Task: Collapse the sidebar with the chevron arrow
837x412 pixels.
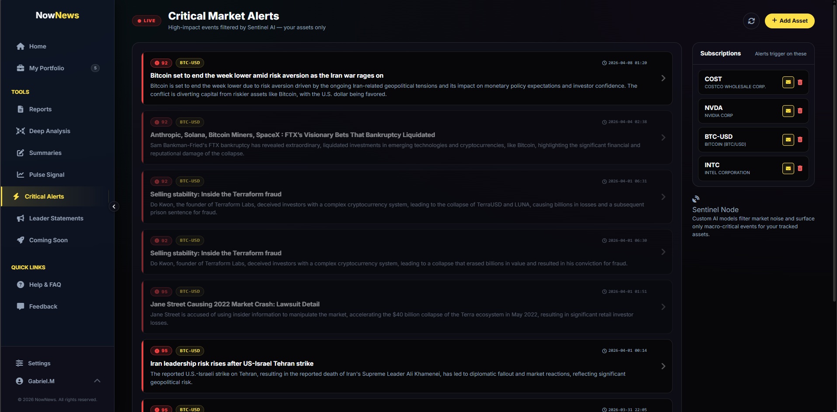Action: tap(113, 206)
